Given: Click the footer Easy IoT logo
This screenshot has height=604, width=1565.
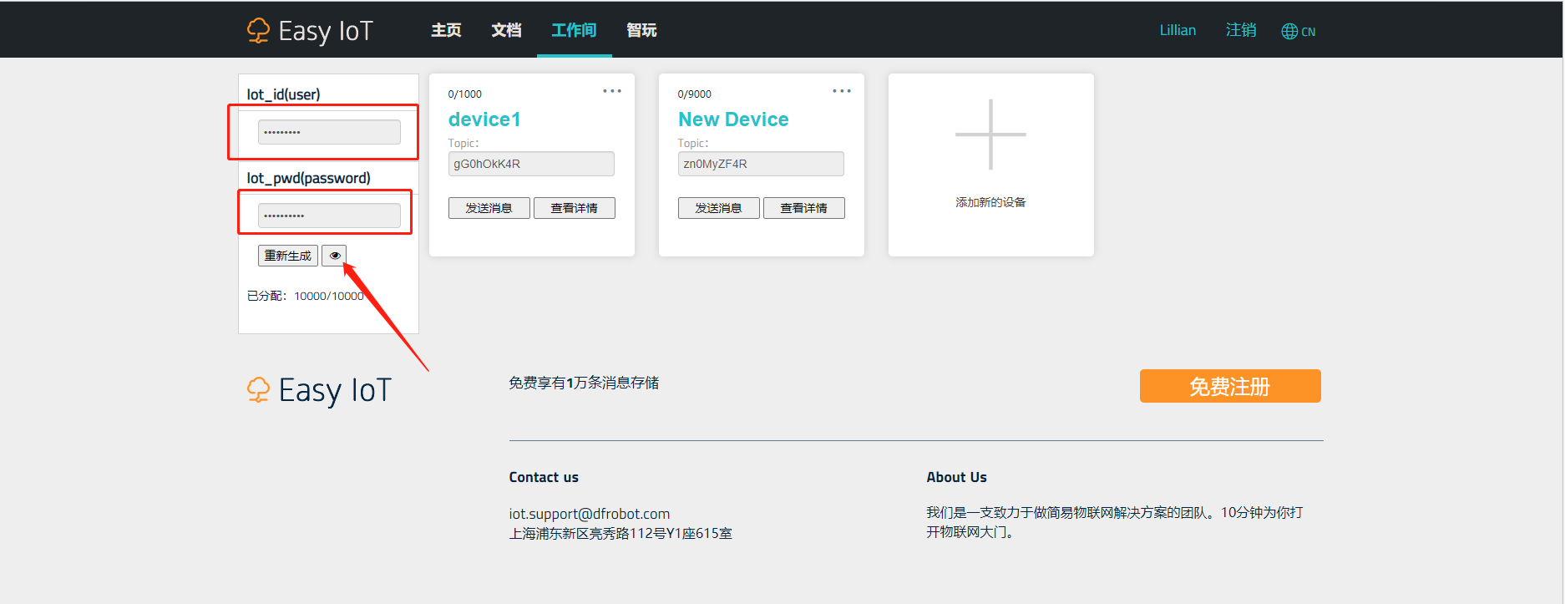Looking at the screenshot, I should [x=319, y=390].
